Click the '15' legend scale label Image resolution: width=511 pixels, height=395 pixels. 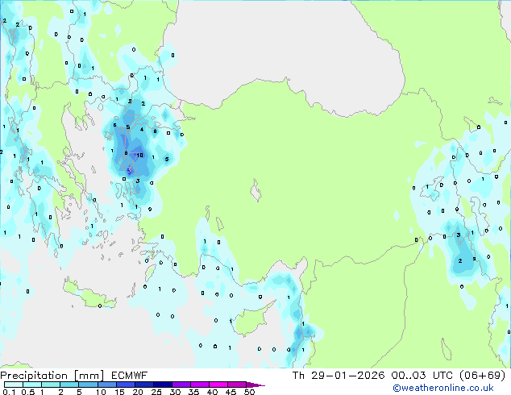pos(119,392)
